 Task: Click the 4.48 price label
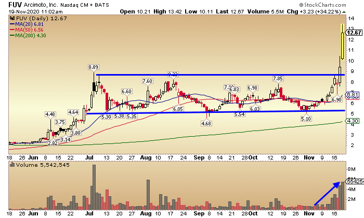click(50, 114)
